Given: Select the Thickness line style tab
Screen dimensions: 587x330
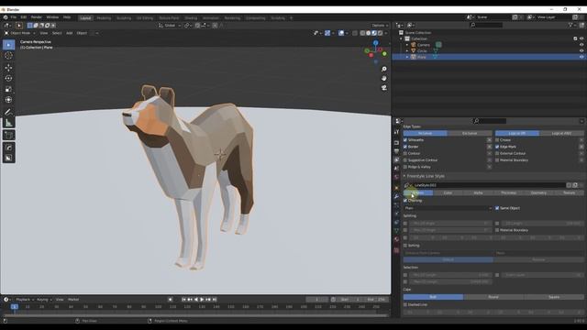Looking at the screenshot, I should coord(508,193).
